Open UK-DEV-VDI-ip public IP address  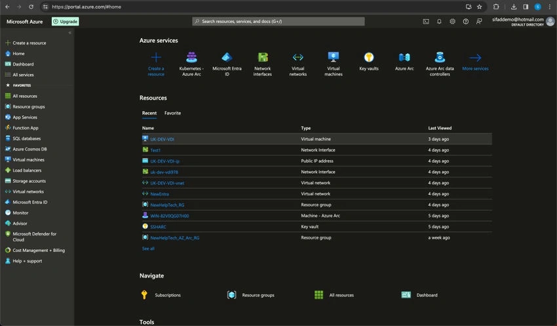click(x=165, y=161)
